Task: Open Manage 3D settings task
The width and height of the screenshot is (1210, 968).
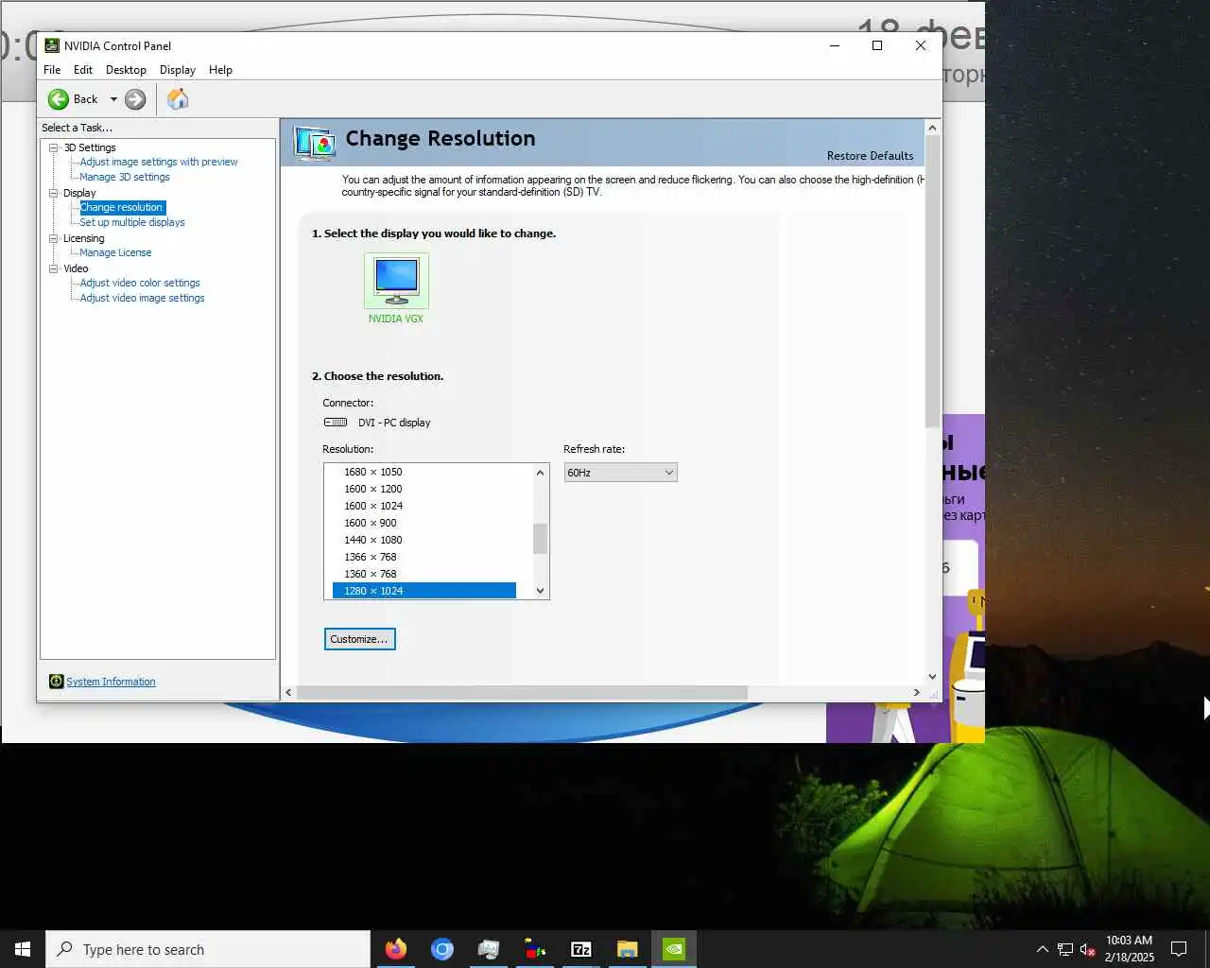Action: (x=125, y=177)
